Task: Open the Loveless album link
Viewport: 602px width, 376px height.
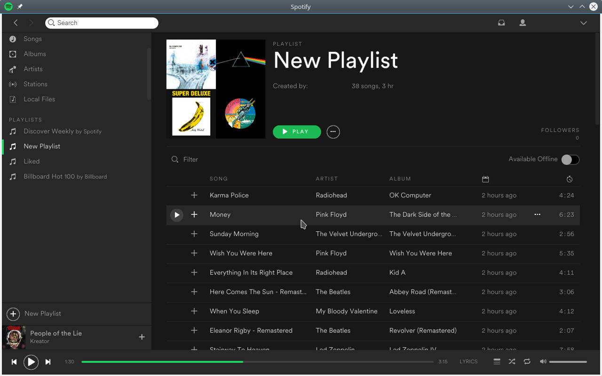Action: pyautogui.click(x=402, y=311)
